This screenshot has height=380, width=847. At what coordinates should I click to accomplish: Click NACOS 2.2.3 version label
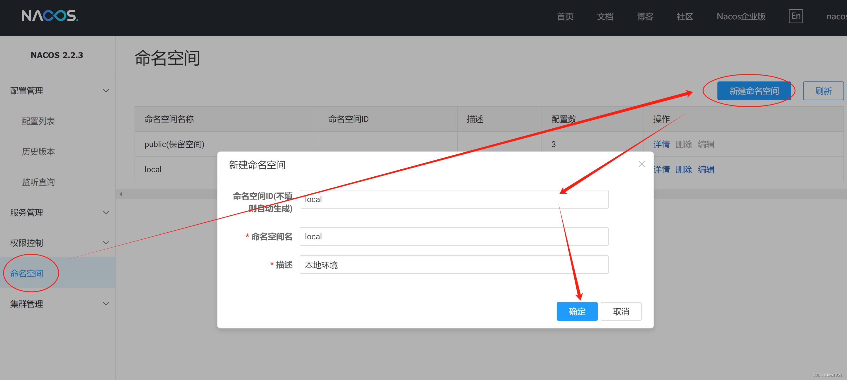coord(57,55)
